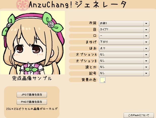Viewport: 156px width, 118px height.
Task: Open the まゆげ eyebrow dropdown
Action: pyautogui.click(x=124, y=42)
